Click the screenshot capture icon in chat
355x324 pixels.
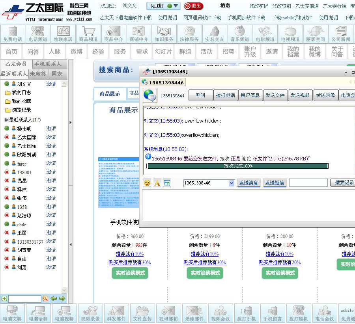click(x=167, y=183)
